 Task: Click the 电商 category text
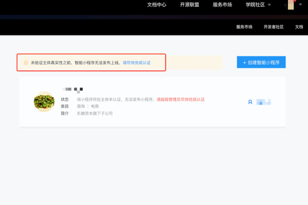[95, 106]
